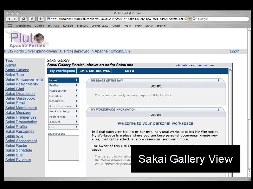Open the Sakai Presentation link
Image resolution: width=253 pixels, height=189 pixels.
coord(21,122)
